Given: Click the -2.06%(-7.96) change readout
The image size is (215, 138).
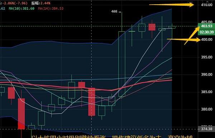Looking at the screenshot, I should pyautogui.click(x=15, y=3).
